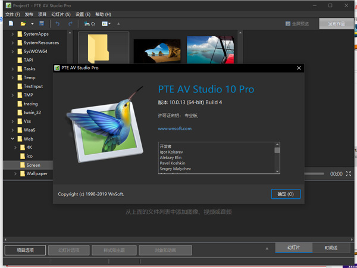Click the 对象和动画 button
The image size is (357, 268).
coord(165,250)
